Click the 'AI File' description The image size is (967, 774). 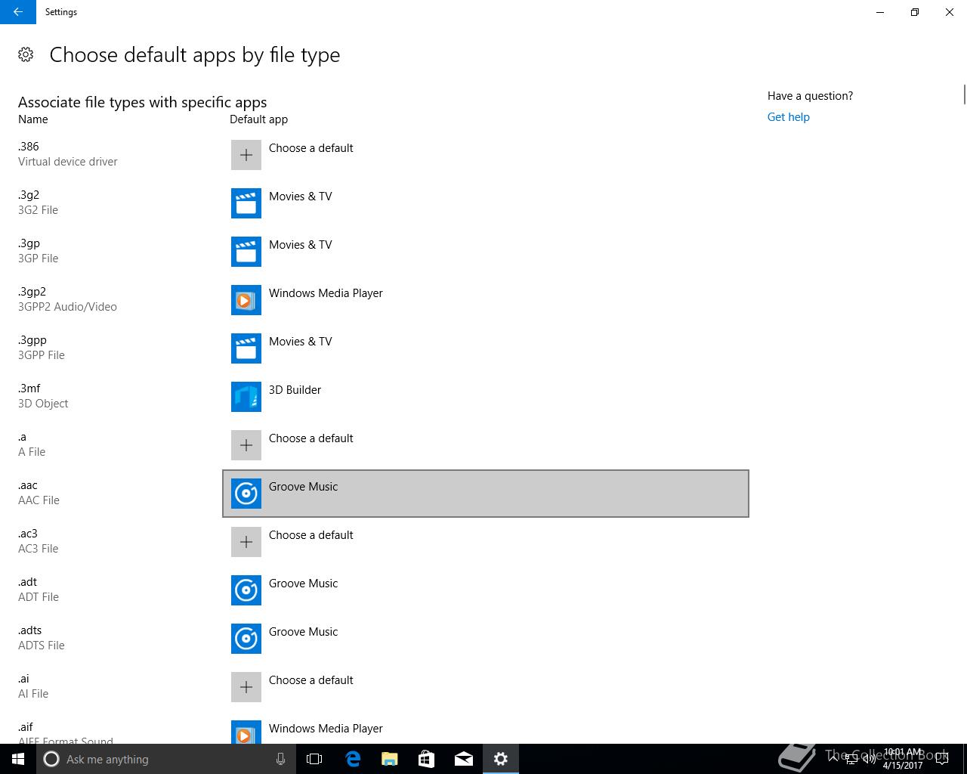[x=33, y=694]
